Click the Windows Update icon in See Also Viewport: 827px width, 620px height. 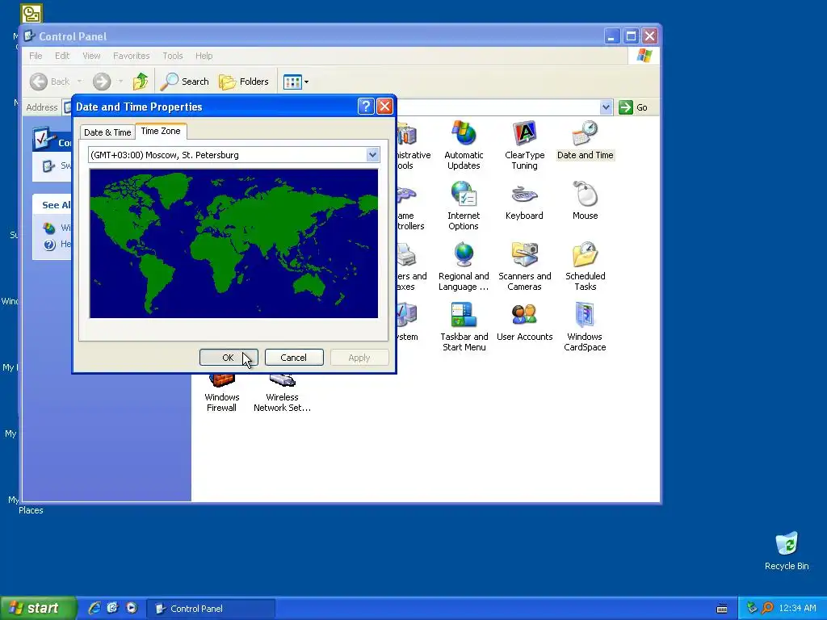(x=49, y=228)
